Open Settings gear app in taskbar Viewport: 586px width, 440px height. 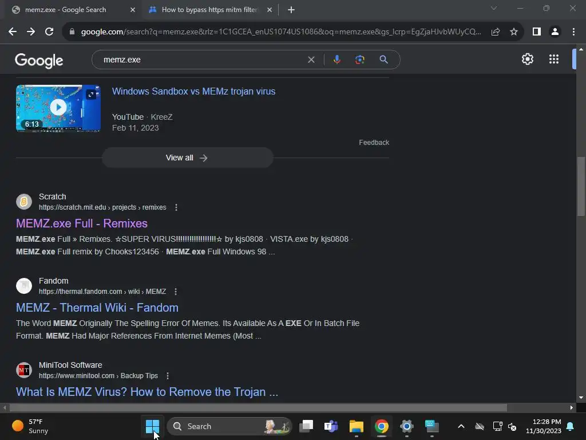point(407,426)
